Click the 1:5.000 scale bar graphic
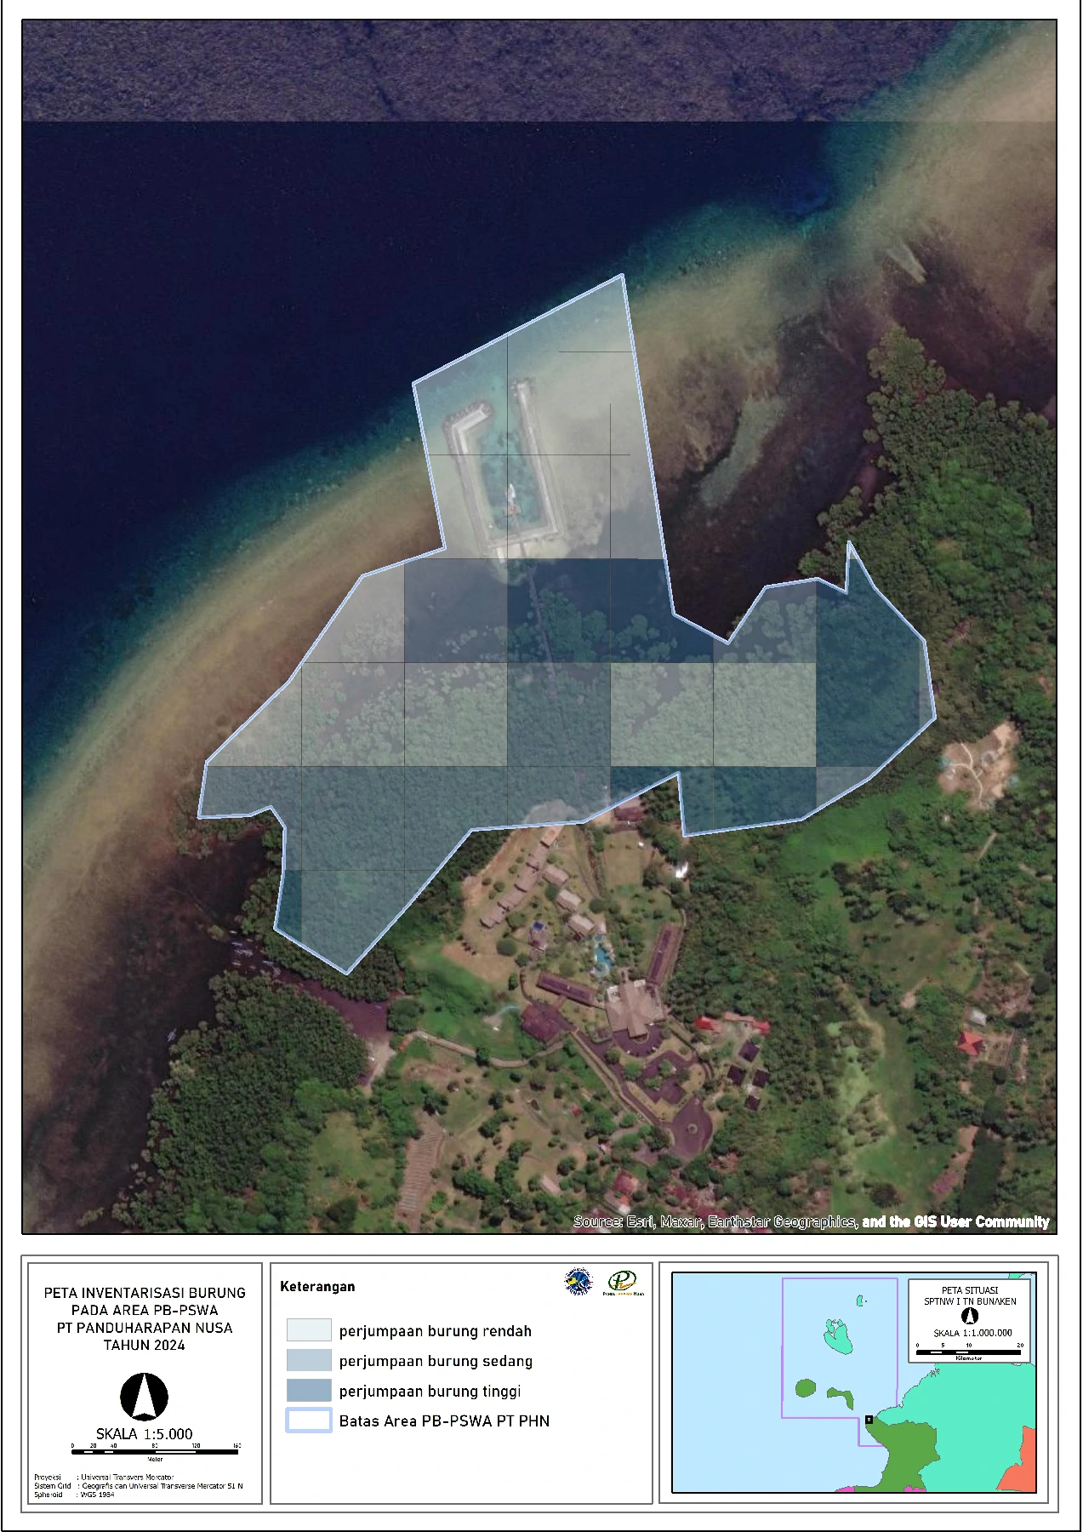Screen dimensions: 1083x1532 coord(155,1451)
